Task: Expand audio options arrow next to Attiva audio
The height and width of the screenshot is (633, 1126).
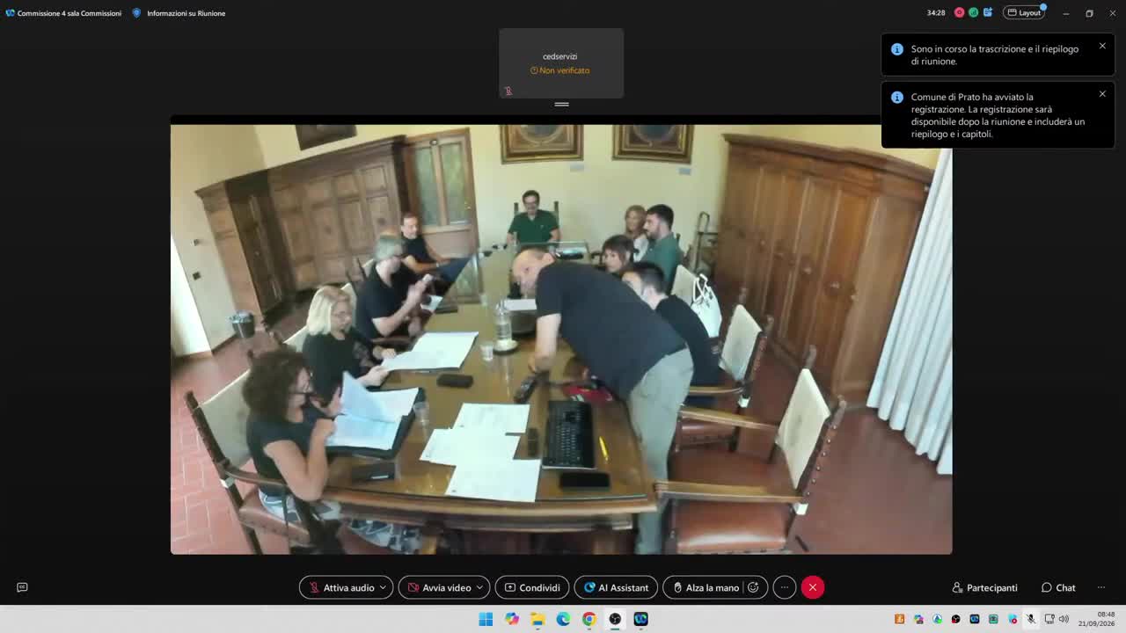Action: coord(383,587)
